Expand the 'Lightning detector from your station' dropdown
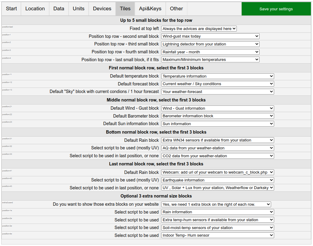 210,44
